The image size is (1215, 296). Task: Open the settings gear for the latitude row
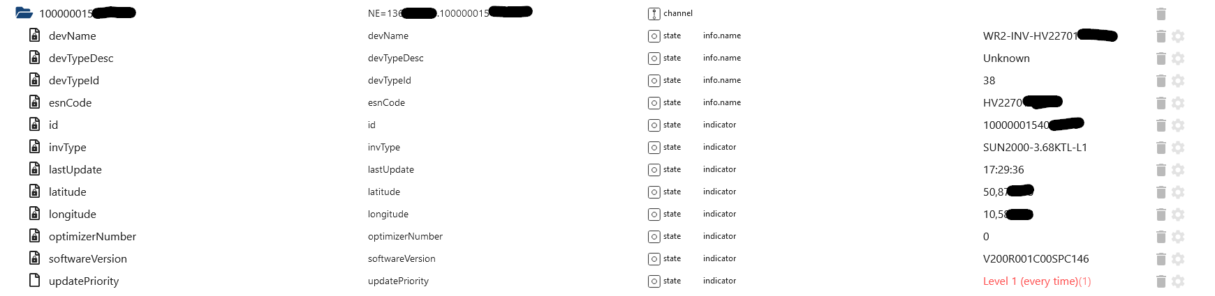pos(1178,192)
